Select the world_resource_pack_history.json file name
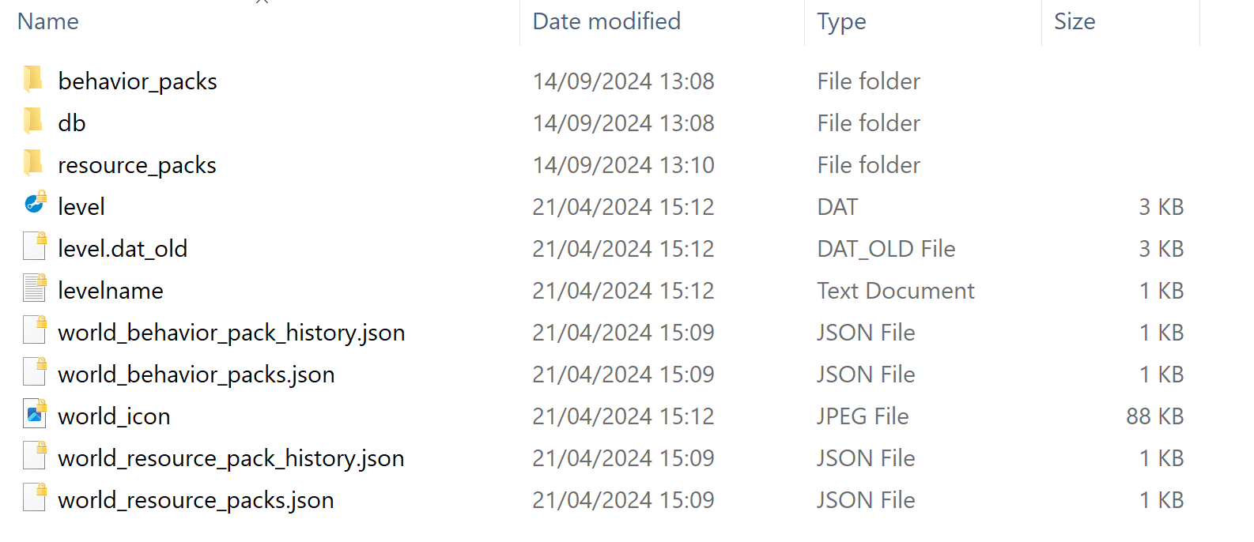Viewport: 1254px width, 542px height. [231, 458]
